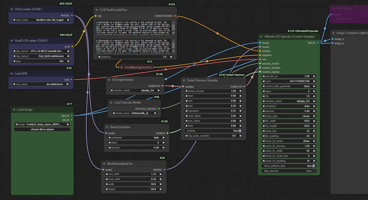Screen dimensions: 368x200
Task: Open the vae_name dropdown in Load VAE
Action: 41,84
